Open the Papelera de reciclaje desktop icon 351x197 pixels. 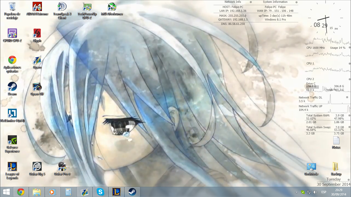point(12,11)
